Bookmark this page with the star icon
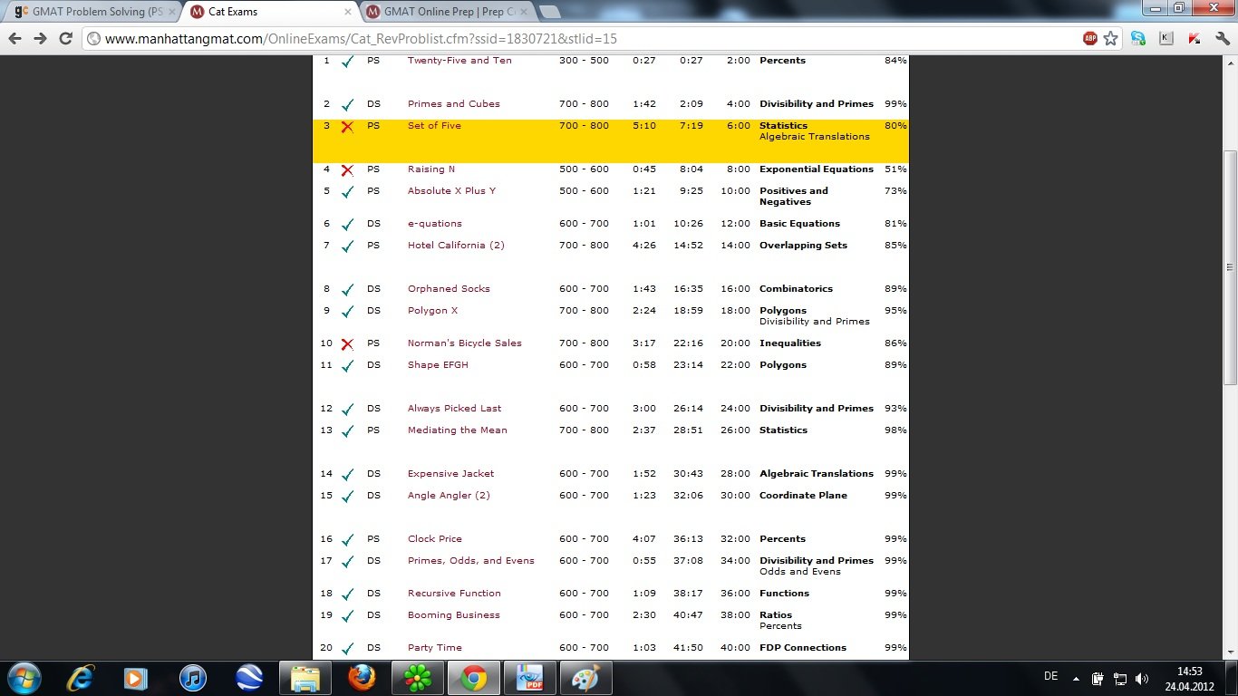This screenshot has height=696, width=1238. [x=1110, y=38]
